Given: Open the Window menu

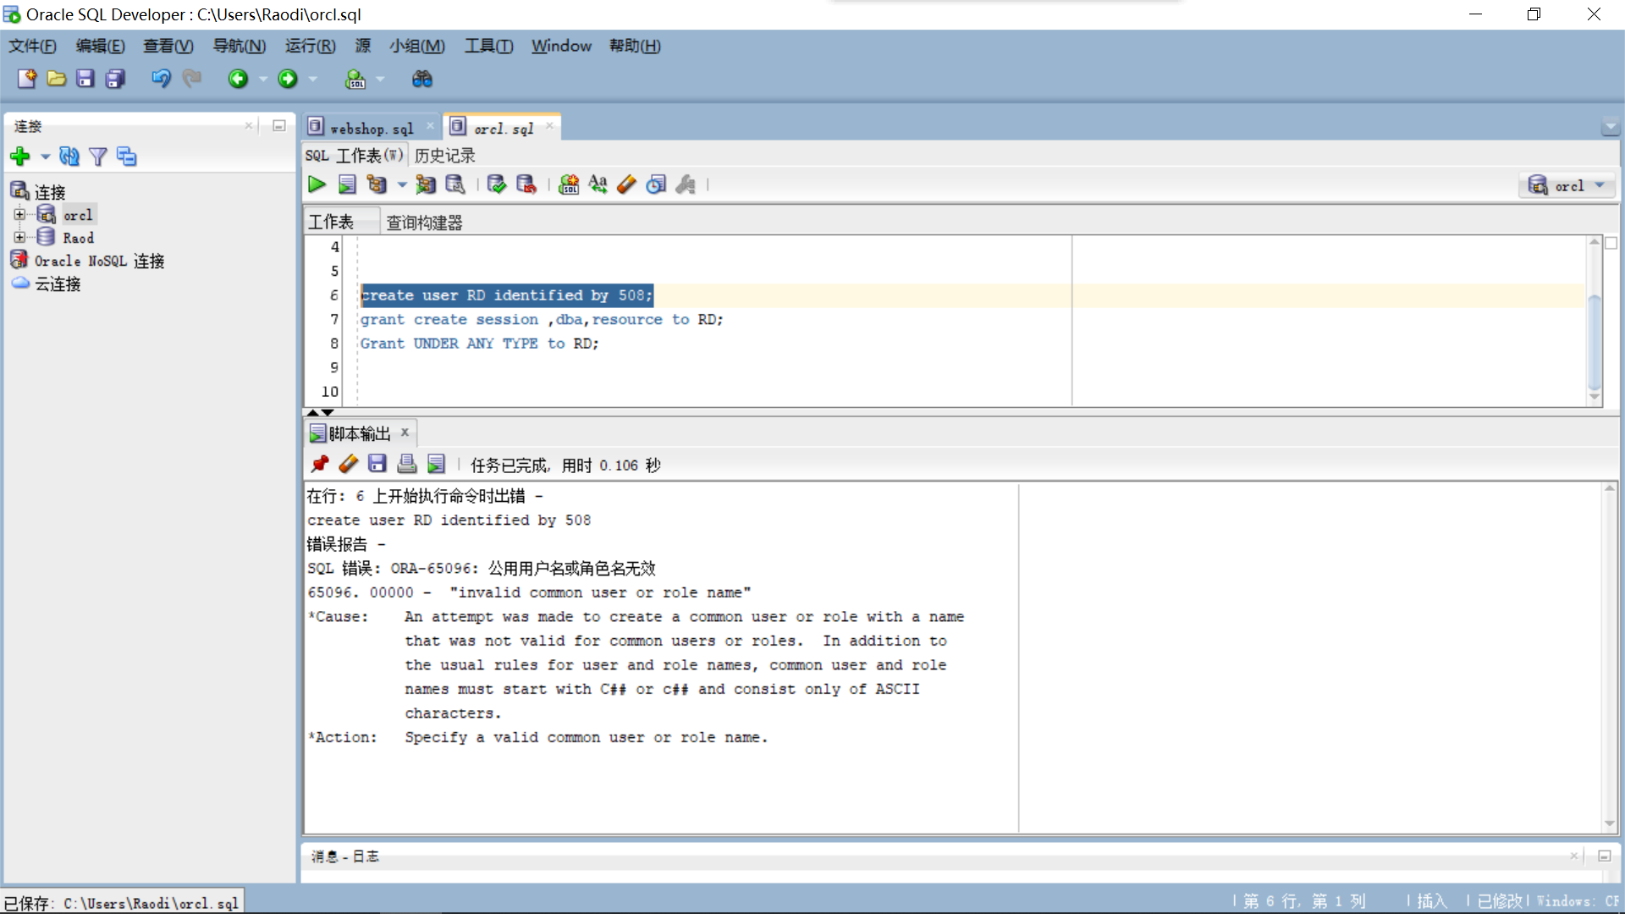Looking at the screenshot, I should [561, 46].
